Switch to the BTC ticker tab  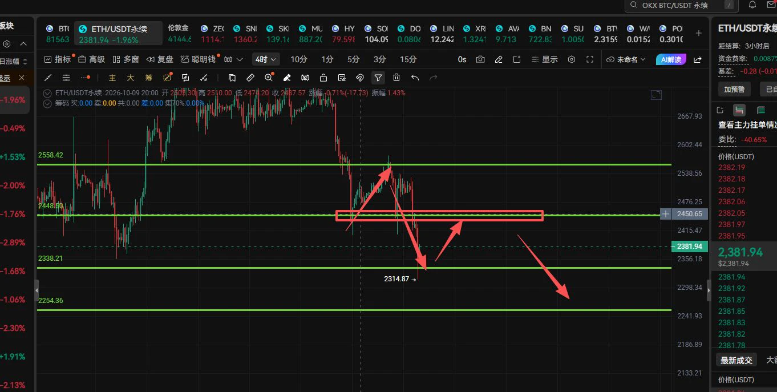click(x=56, y=34)
